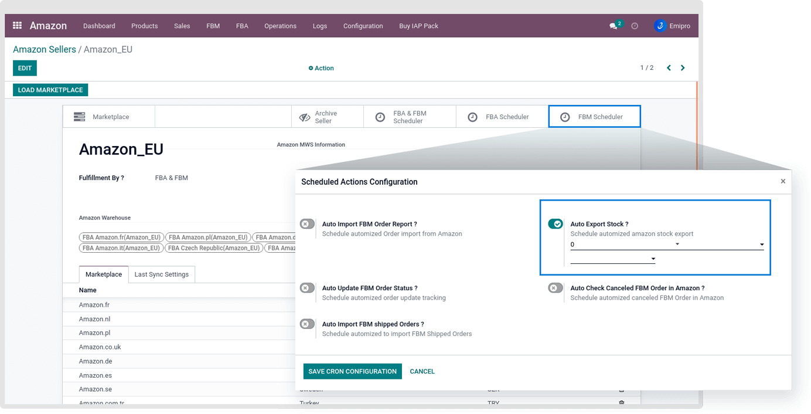Expand the Action dropdown menu

click(x=321, y=68)
